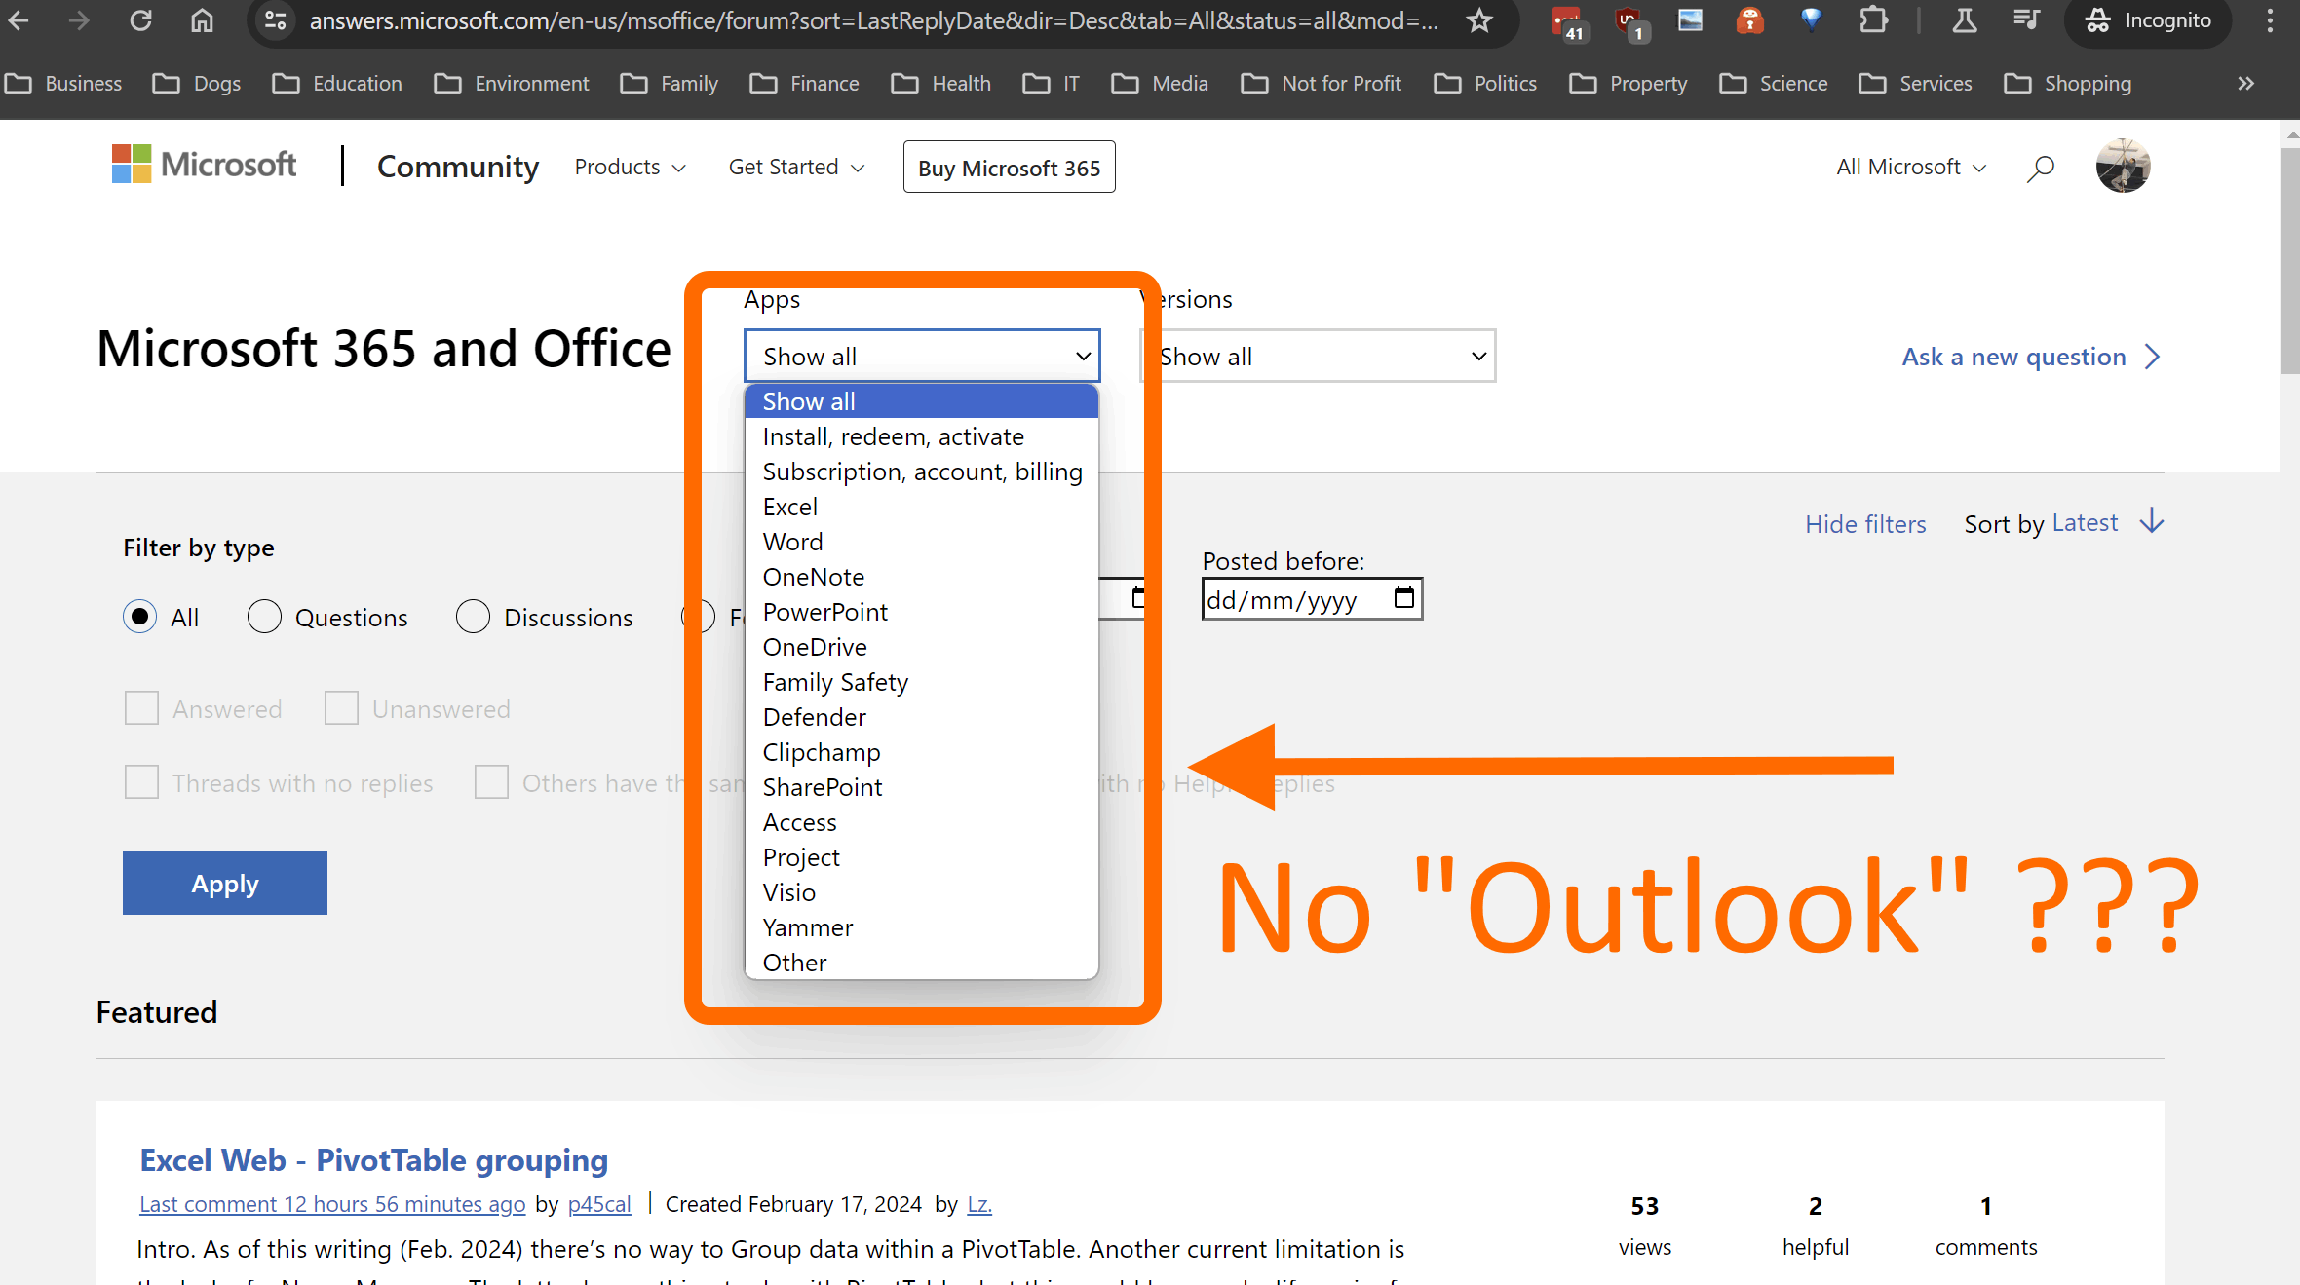Check the Unanswered checkbox
The height and width of the screenshot is (1285, 2300).
click(x=341, y=708)
